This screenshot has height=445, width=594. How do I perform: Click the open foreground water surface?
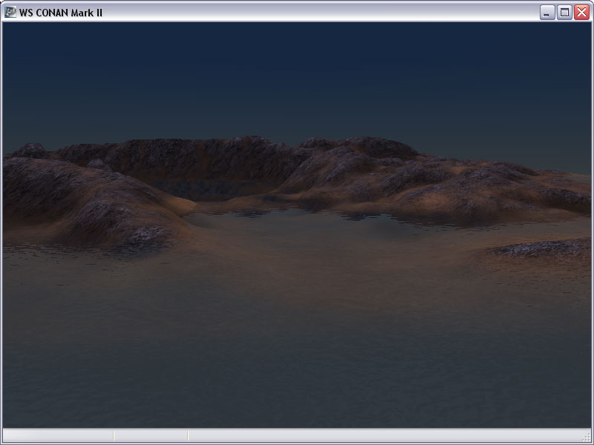click(297, 349)
